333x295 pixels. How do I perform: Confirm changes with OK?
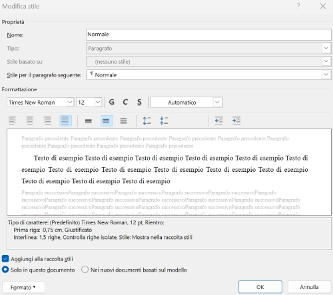[260, 287]
